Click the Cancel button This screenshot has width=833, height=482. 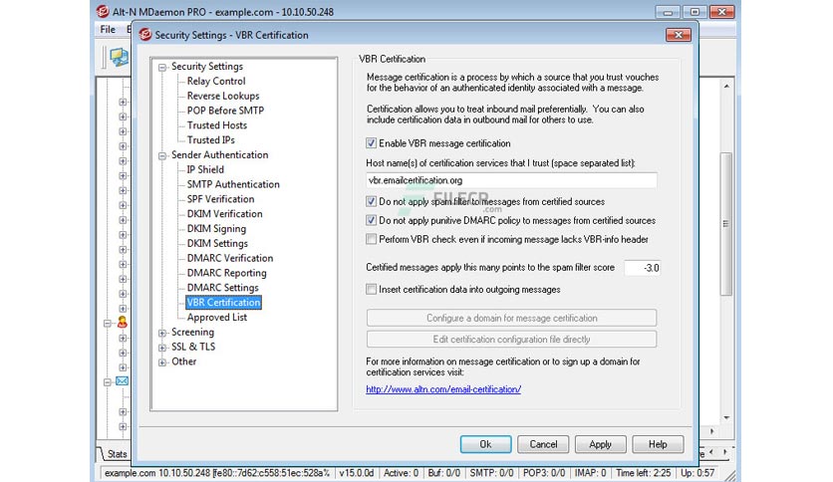point(543,444)
